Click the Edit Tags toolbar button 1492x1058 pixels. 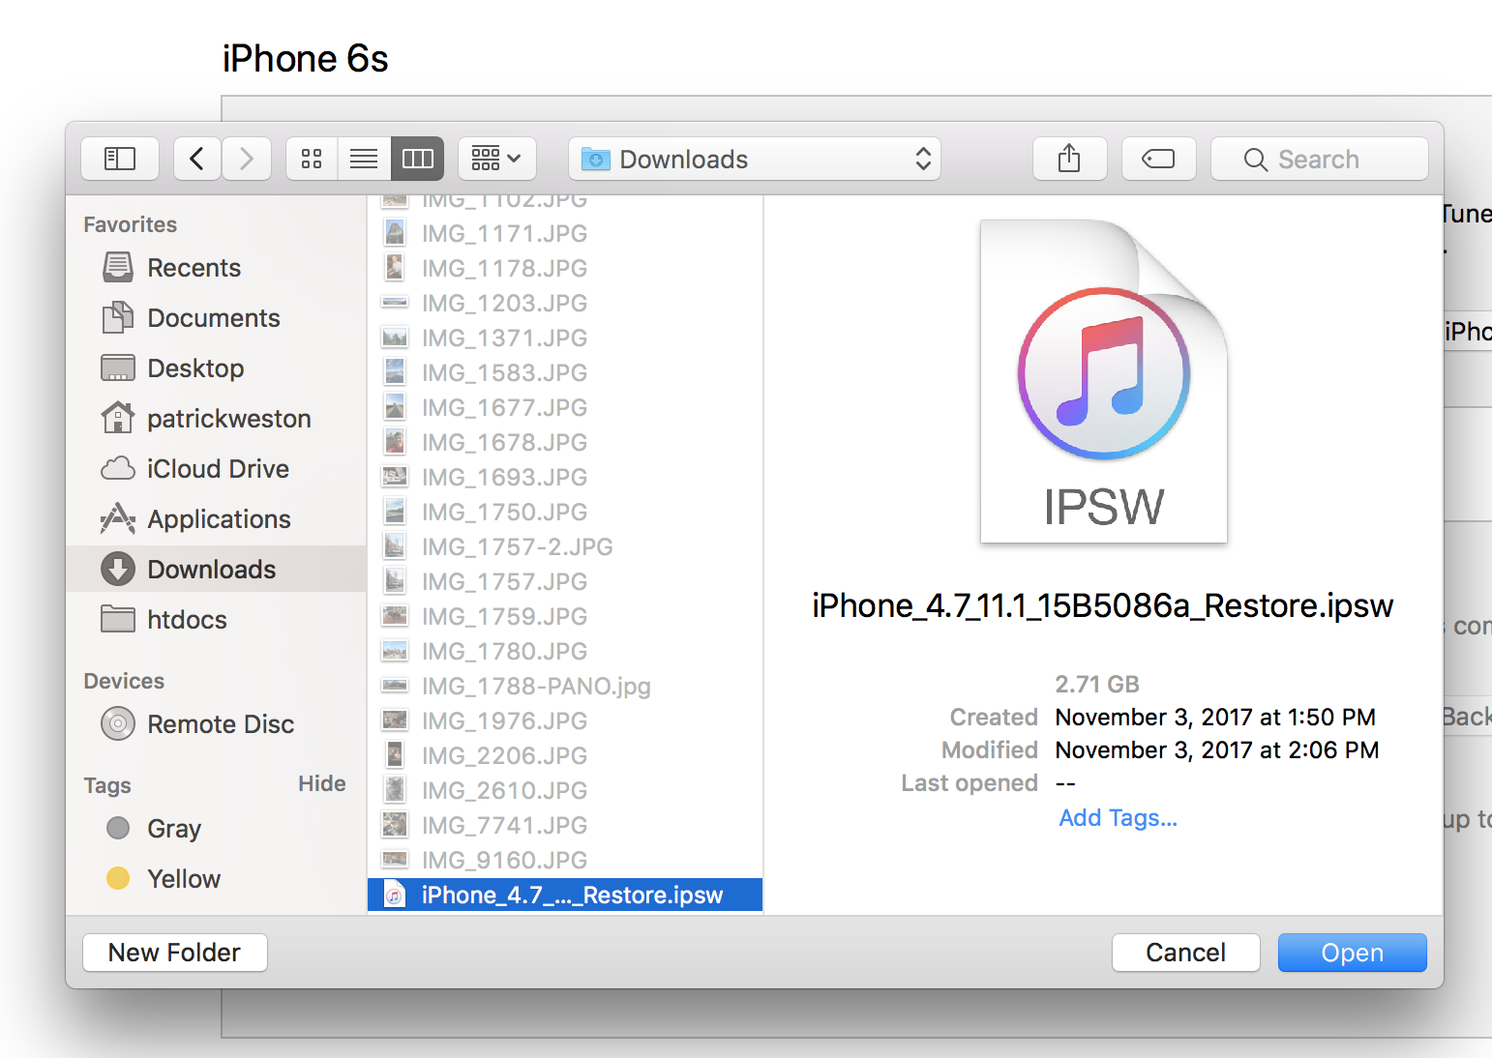tap(1158, 159)
